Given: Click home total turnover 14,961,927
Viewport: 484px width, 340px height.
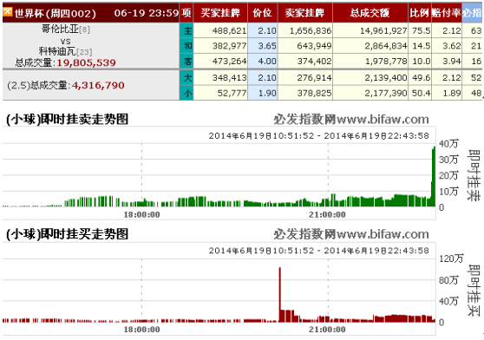Looking at the screenshot, I should [383, 31].
